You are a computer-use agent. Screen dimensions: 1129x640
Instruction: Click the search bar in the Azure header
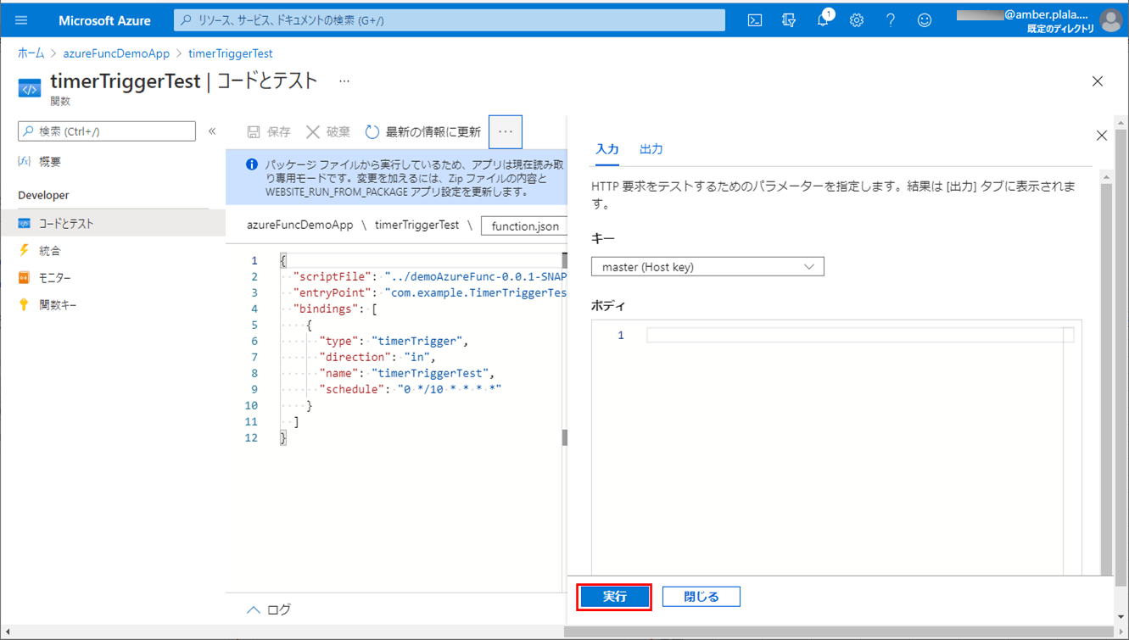(450, 19)
